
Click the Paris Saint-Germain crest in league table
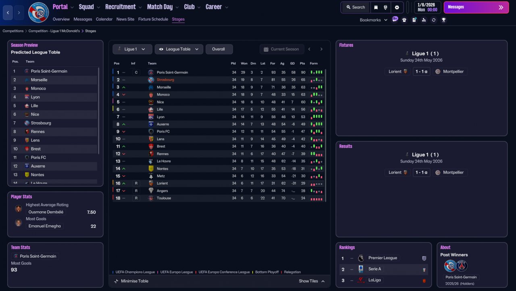point(151,73)
